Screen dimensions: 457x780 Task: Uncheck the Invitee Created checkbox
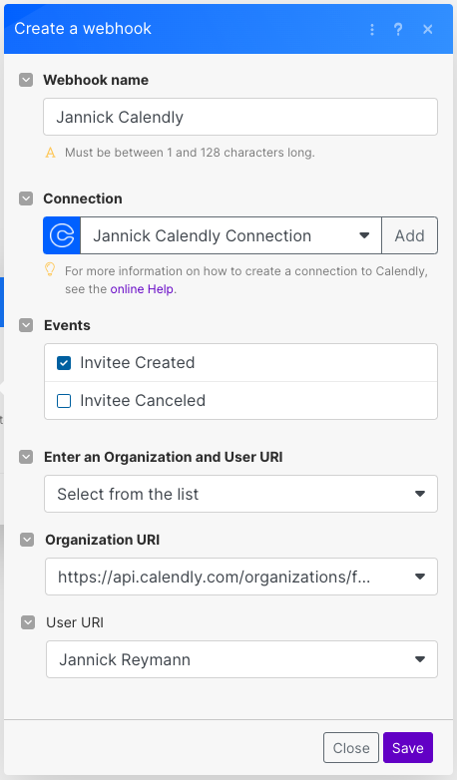coord(64,363)
